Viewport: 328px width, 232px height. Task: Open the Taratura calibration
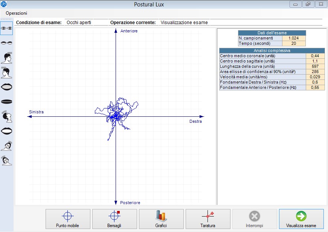pos(208,219)
